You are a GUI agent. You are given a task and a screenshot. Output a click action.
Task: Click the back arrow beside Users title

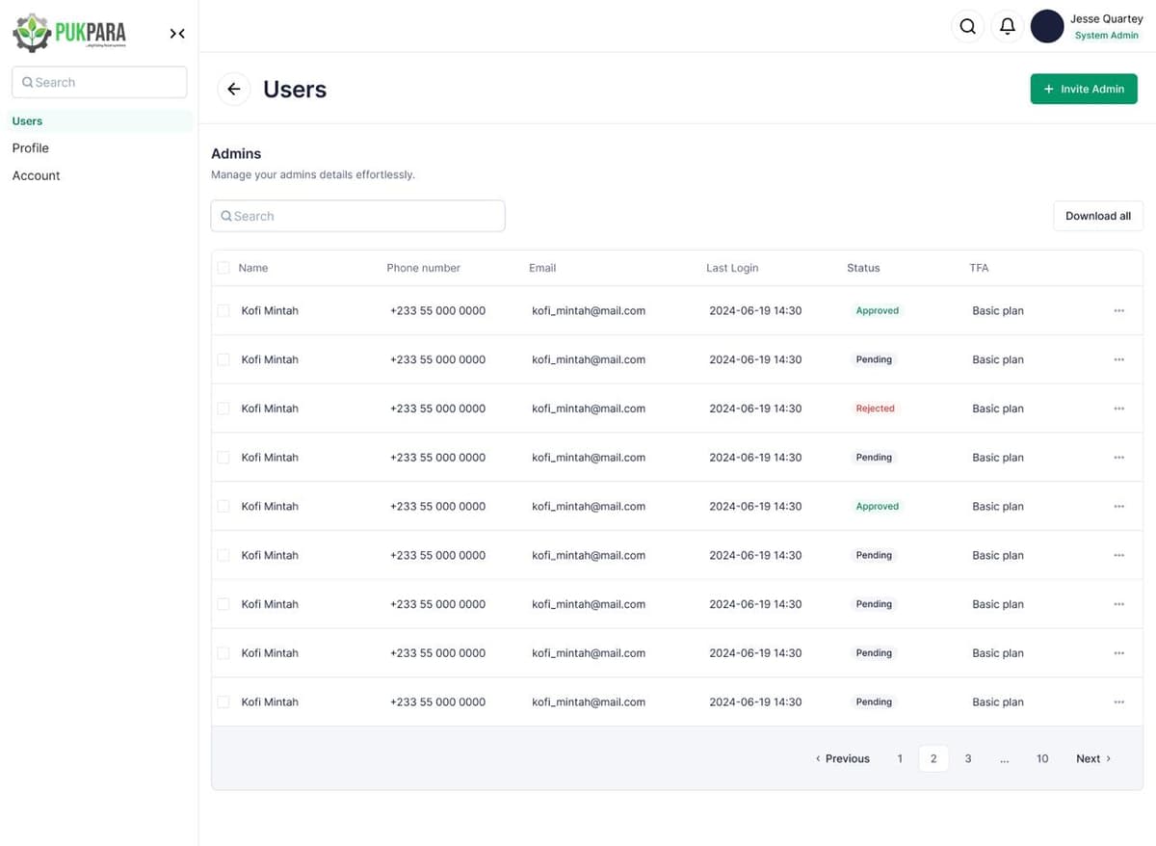click(x=233, y=90)
